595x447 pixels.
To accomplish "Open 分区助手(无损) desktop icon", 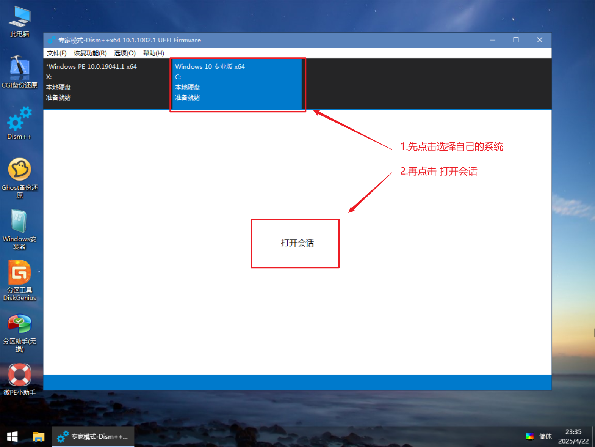I will point(20,333).
